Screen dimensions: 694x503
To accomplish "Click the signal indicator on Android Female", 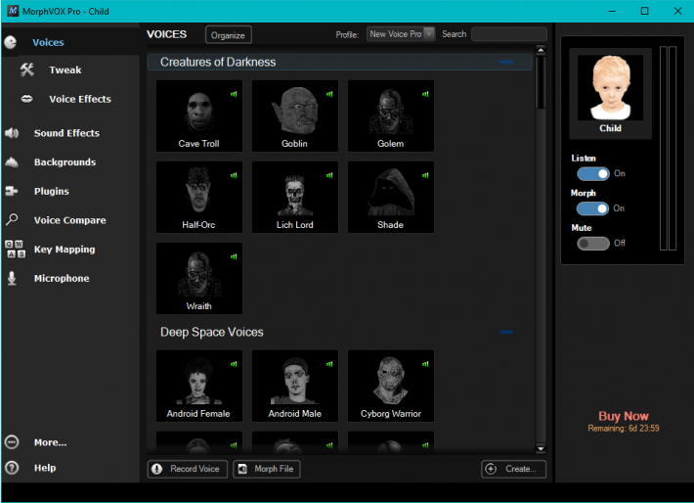I will pos(234,364).
